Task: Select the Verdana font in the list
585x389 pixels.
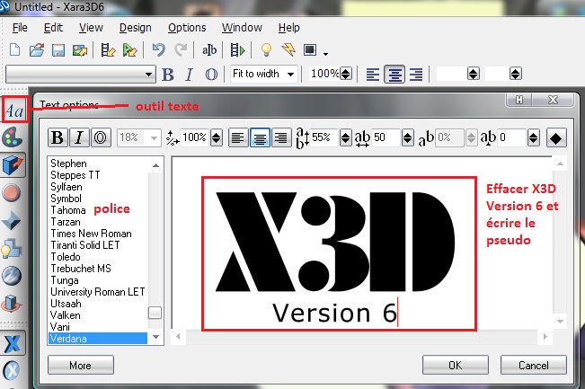Action: [98, 339]
